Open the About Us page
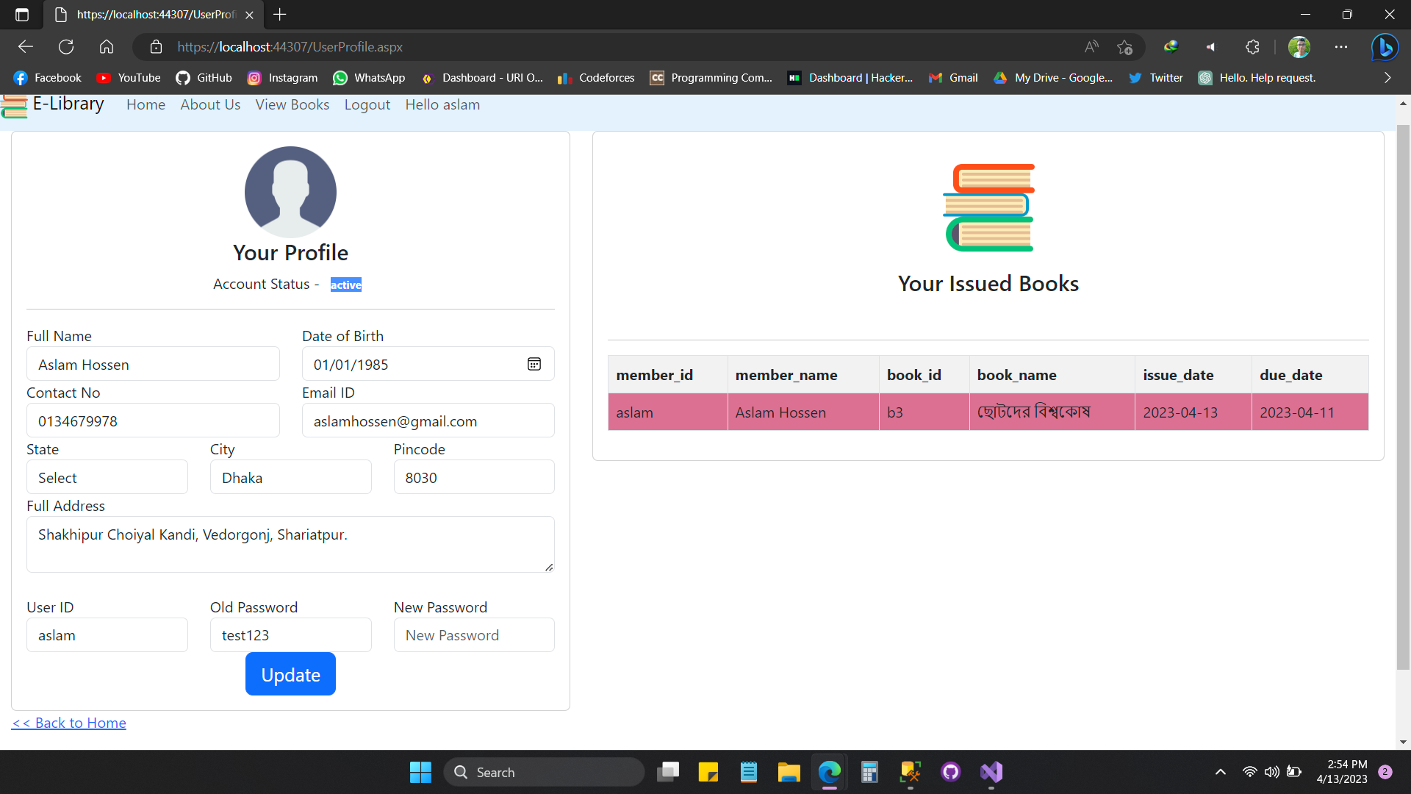 [x=210, y=104]
